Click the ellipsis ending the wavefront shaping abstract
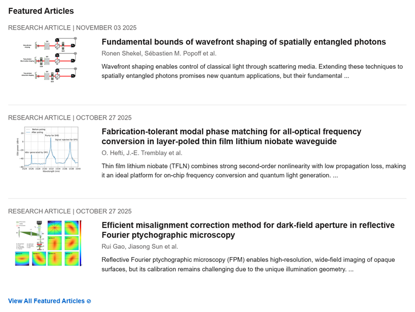This screenshot has width=415, height=312. click(347, 76)
